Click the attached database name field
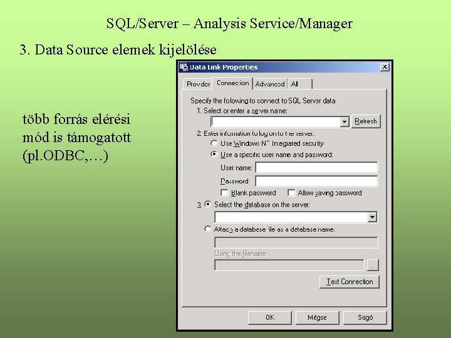The width and height of the screenshot is (451, 338). (296, 243)
